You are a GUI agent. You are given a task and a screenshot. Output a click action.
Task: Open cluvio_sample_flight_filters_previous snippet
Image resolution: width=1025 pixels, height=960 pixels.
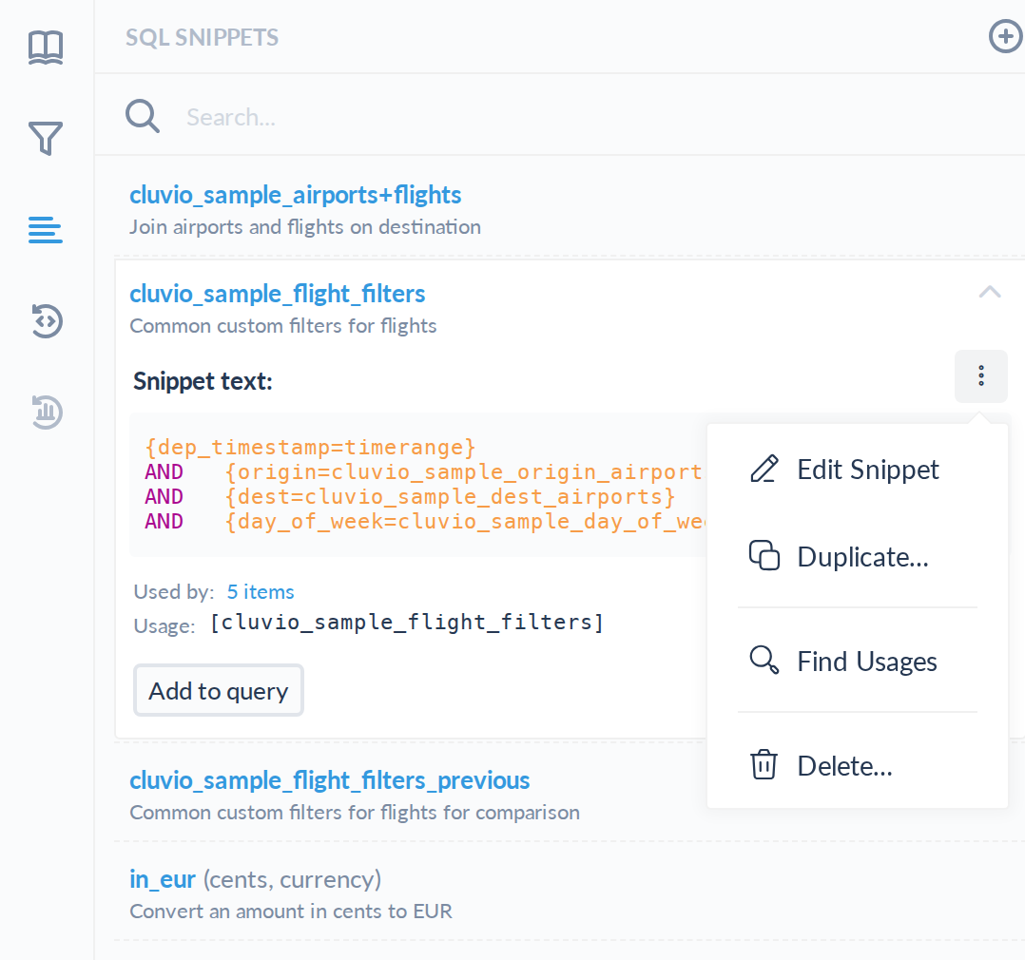tap(329, 780)
